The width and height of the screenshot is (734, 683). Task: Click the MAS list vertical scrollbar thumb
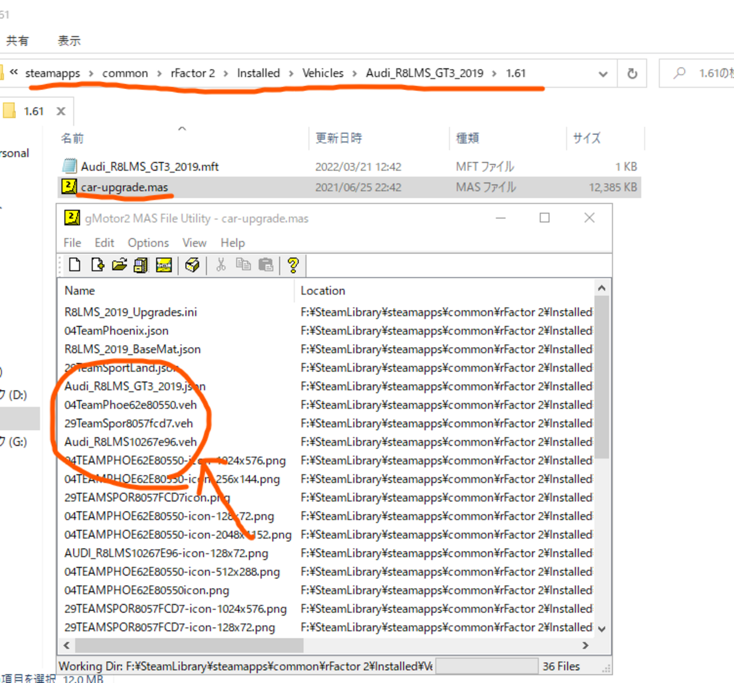click(x=602, y=377)
